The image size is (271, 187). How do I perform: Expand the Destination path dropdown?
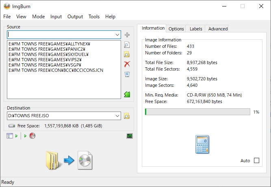point(117,116)
